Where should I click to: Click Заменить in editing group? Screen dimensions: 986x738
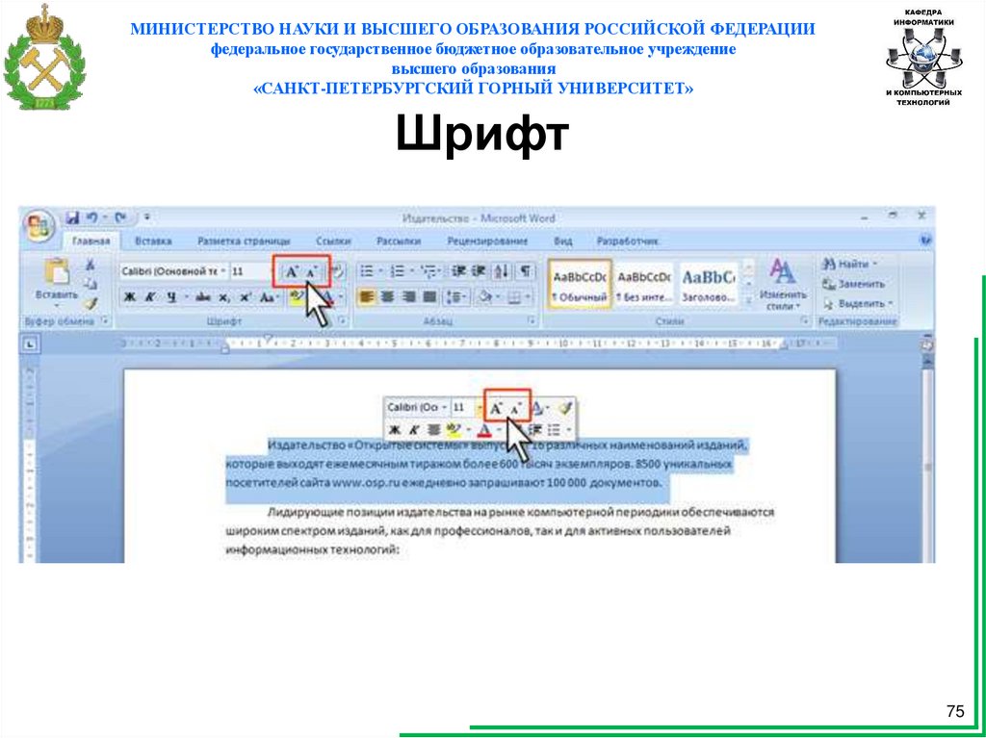click(x=853, y=284)
